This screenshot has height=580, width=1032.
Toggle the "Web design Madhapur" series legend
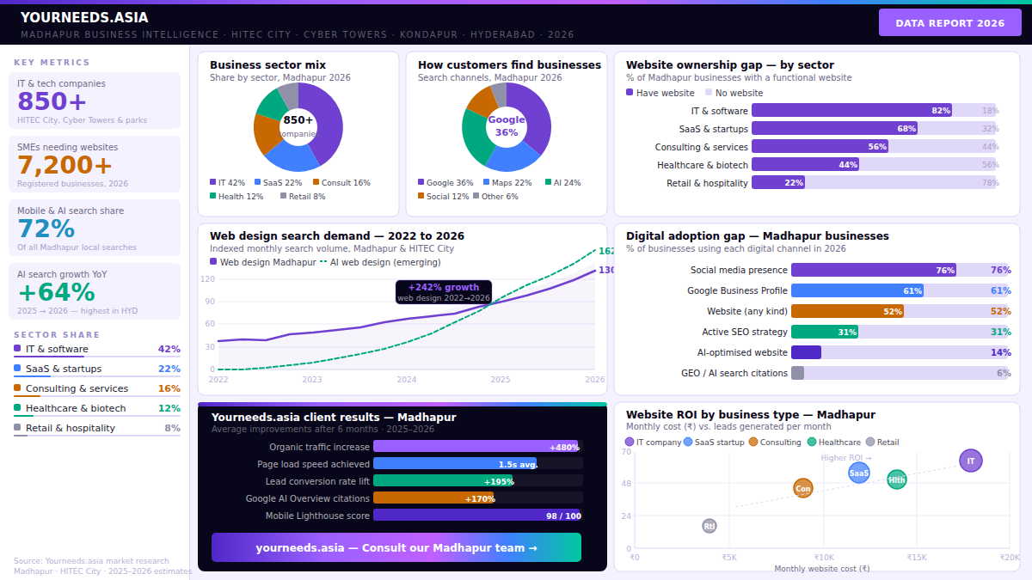coord(214,263)
